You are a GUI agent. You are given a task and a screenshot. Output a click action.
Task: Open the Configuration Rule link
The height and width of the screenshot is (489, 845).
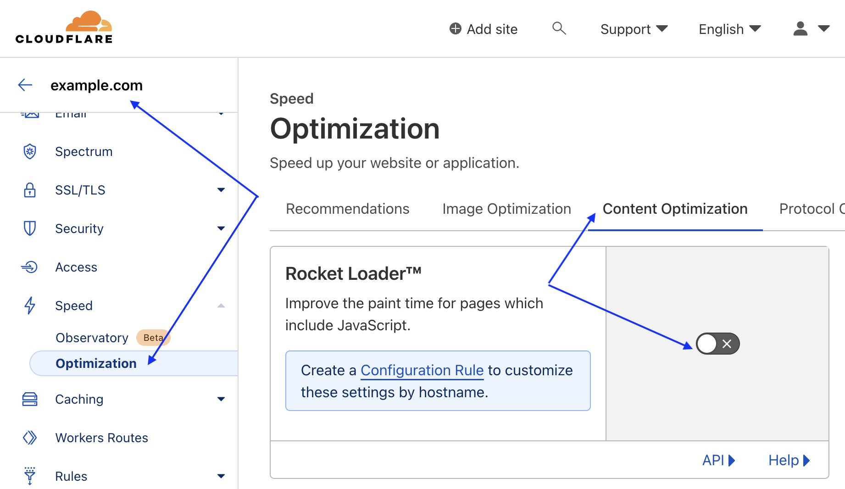coord(422,370)
